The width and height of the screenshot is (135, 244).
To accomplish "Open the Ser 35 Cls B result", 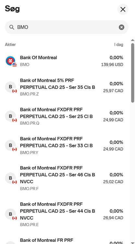I will pos(64,87).
